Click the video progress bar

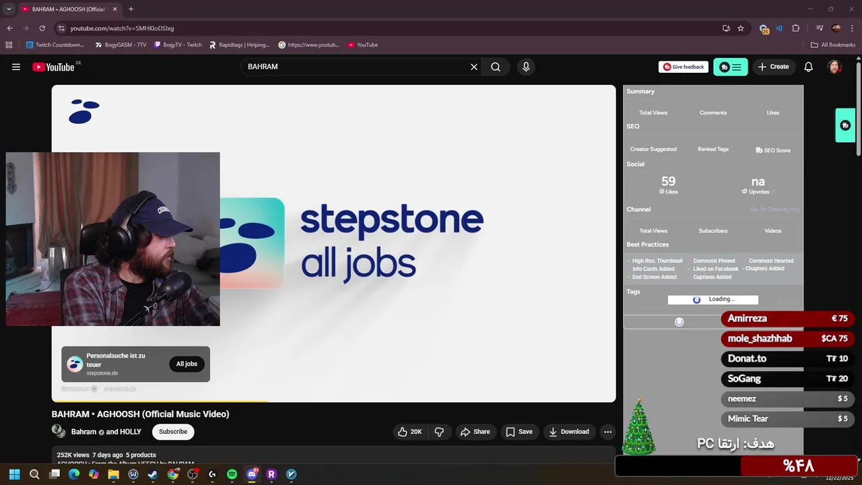click(x=333, y=401)
